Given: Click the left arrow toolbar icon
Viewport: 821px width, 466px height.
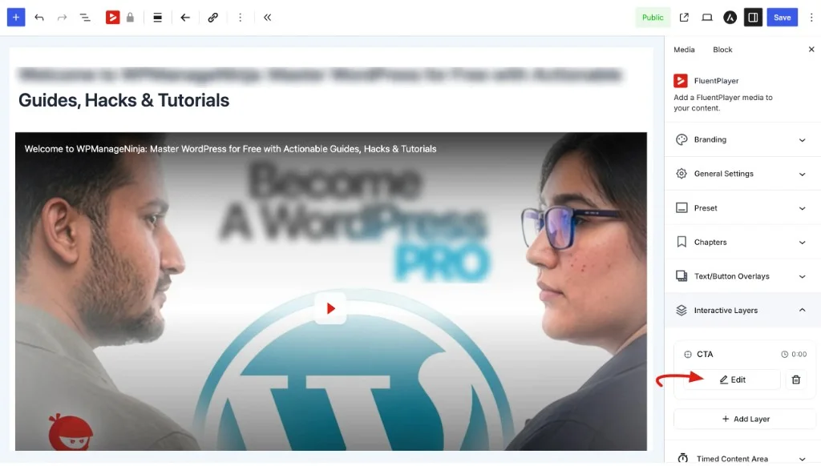Looking at the screenshot, I should (x=185, y=18).
